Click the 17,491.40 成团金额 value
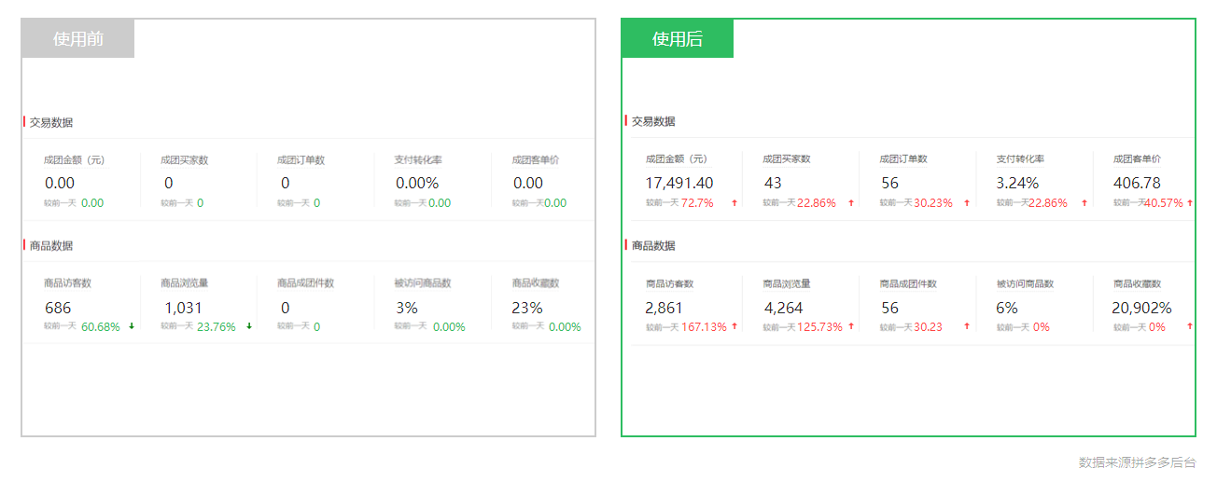The image size is (1217, 496). pyautogui.click(x=679, y=184)
